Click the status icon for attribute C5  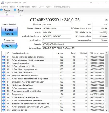4,101
